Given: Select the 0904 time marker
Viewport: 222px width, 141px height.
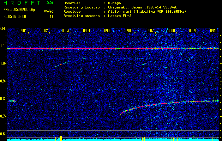Looking at the screenshot, I should (86, 31).
